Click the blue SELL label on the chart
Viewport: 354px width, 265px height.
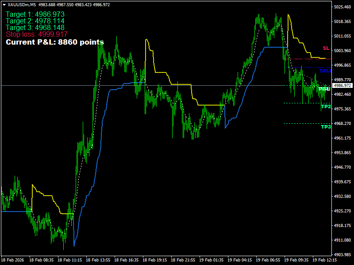(325, 70)
